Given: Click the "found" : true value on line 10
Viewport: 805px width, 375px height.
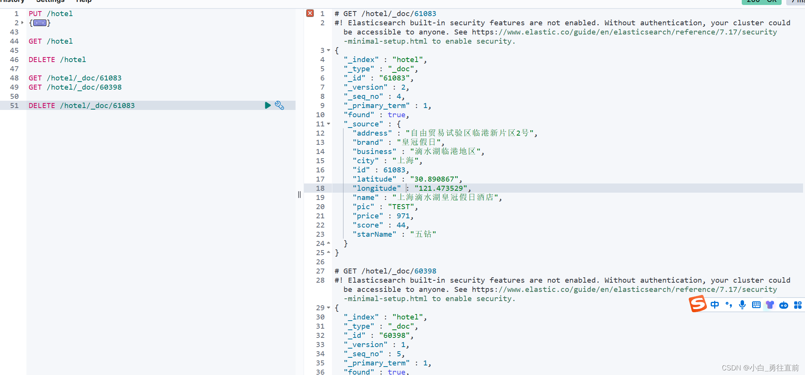Looking at the screenshot, I should pyautogui.click(x=396, y=115).
